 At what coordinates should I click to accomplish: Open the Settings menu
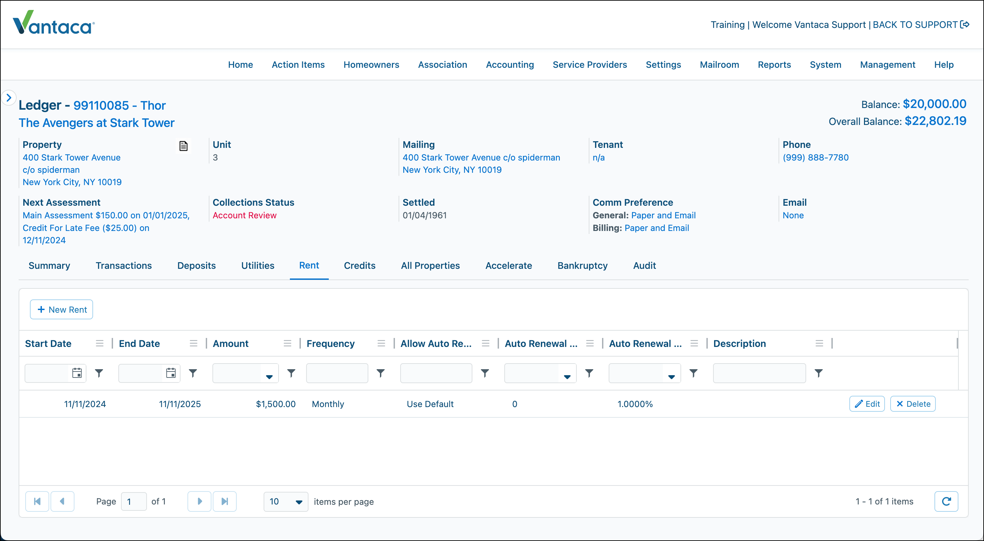[664, 64]
